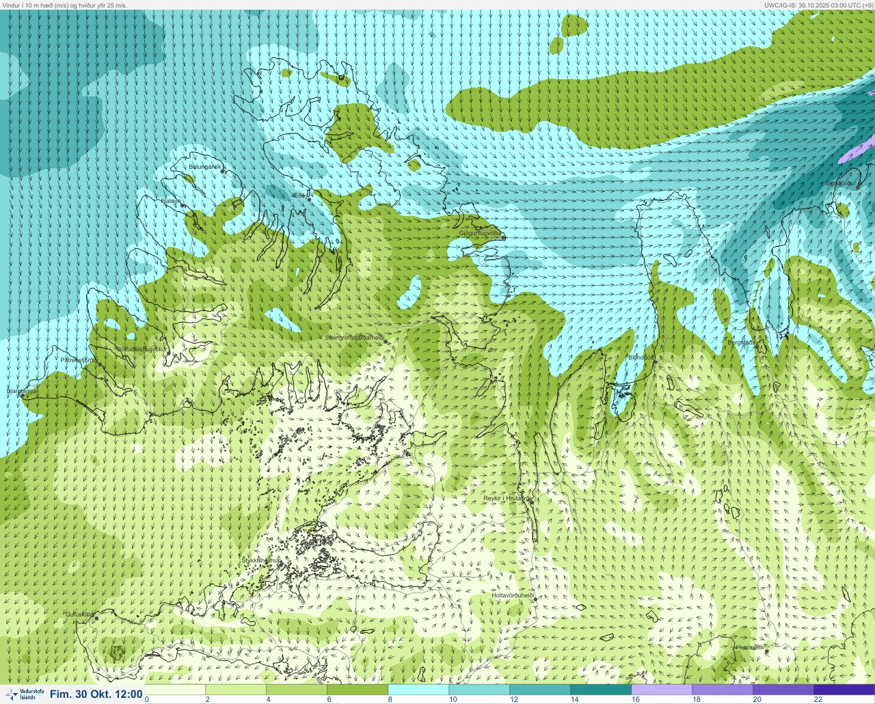Click the forecast time 'Fim. 30 Okt. 12:00'
Image resolution: width=875 pixels, height=704 pixels.
point(96,694)
